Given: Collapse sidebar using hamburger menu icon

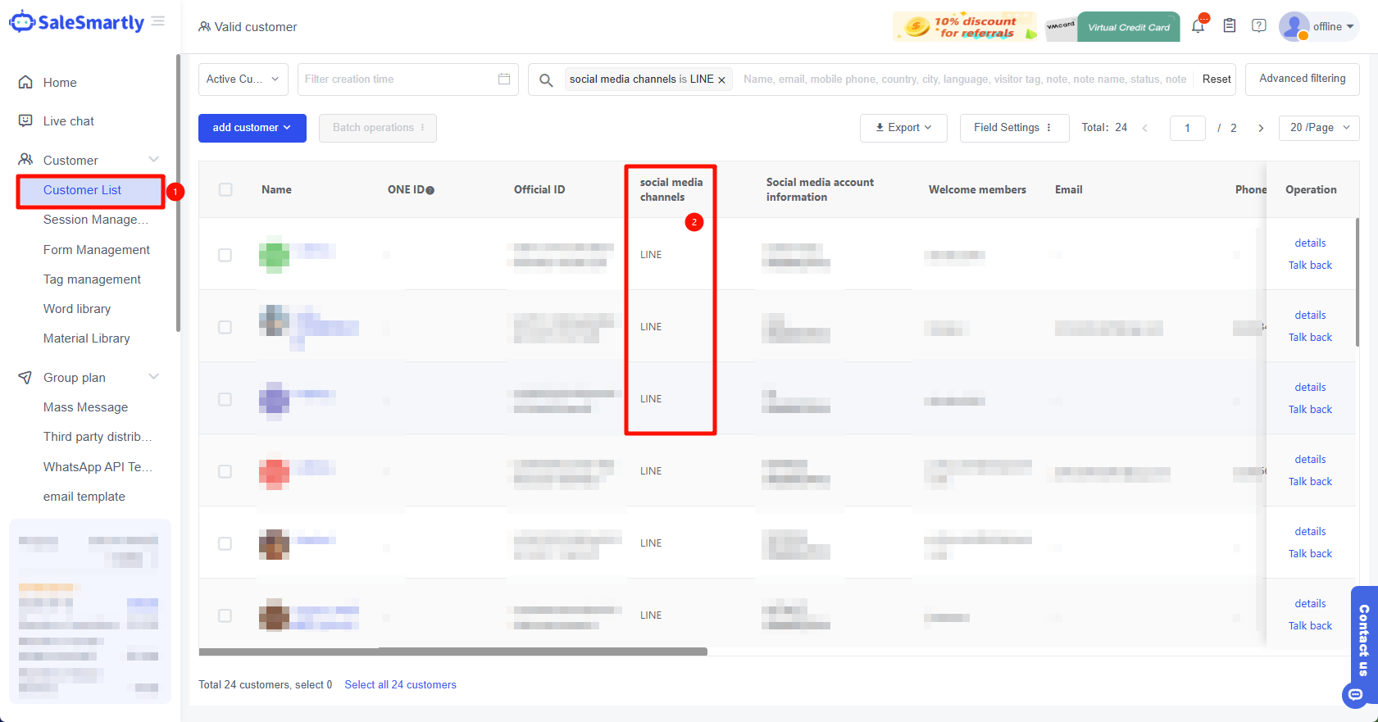Looking at the screenshot, I should click(x=158, y=21).
